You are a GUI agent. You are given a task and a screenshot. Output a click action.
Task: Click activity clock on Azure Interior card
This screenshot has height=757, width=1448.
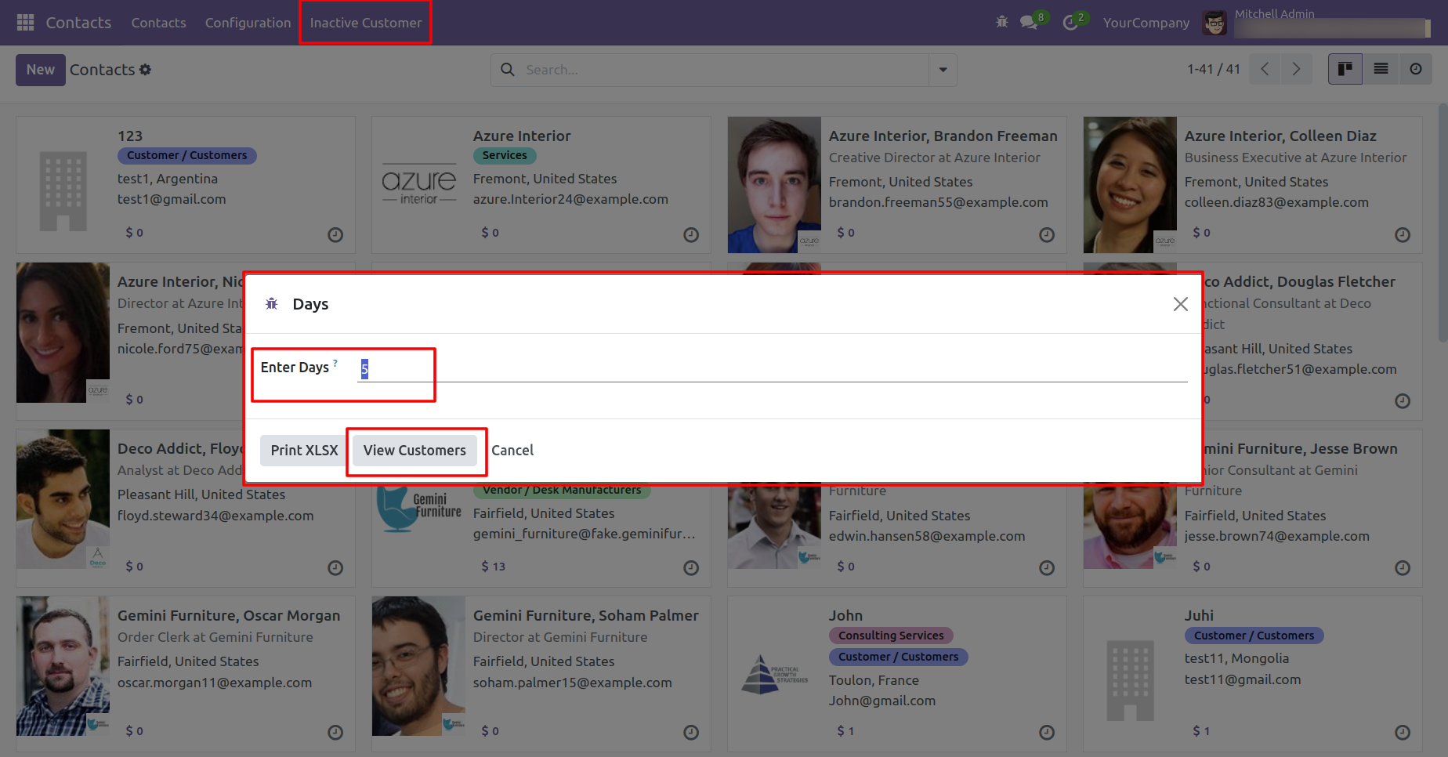click(691, 234)
